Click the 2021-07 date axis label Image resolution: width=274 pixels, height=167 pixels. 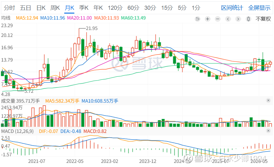pos(37,161)
